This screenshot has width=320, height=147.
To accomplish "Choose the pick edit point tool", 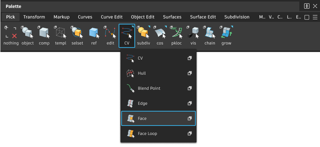I will pos(110,35).
